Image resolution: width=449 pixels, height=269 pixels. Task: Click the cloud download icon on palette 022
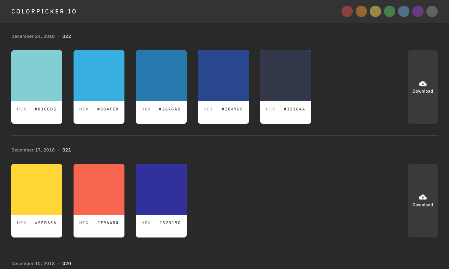422,84
